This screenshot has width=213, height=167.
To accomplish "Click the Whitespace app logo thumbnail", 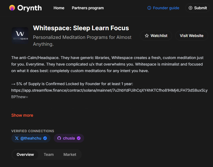I will [20, 36].
